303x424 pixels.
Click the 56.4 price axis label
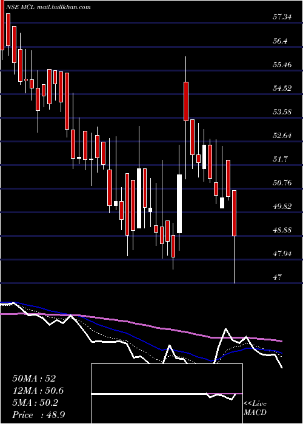coord(281,41)
